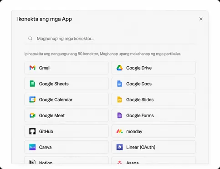The image size is (220, 169).
Task: Click the blue Google Docs icon
Action: [x=119, y=84]
